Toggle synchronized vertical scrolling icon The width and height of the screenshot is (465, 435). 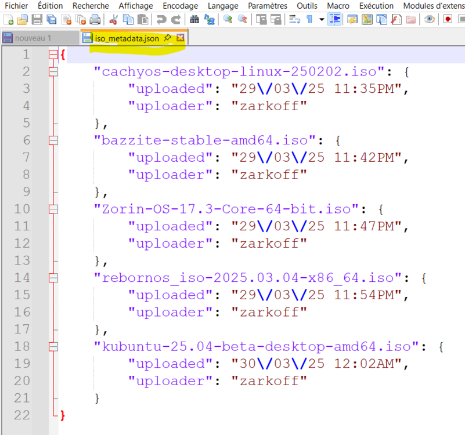click(261, 20)
